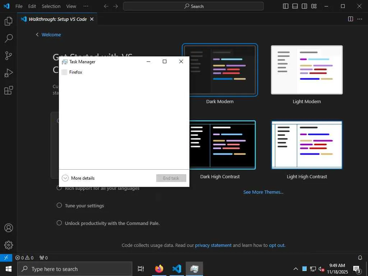Toggle secondary side bar layout icon
The width and height of the screenshot is (368, 276).
pos(304,6)
